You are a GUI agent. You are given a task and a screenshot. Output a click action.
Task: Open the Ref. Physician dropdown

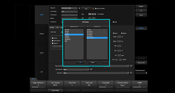(x=88, y=69)
